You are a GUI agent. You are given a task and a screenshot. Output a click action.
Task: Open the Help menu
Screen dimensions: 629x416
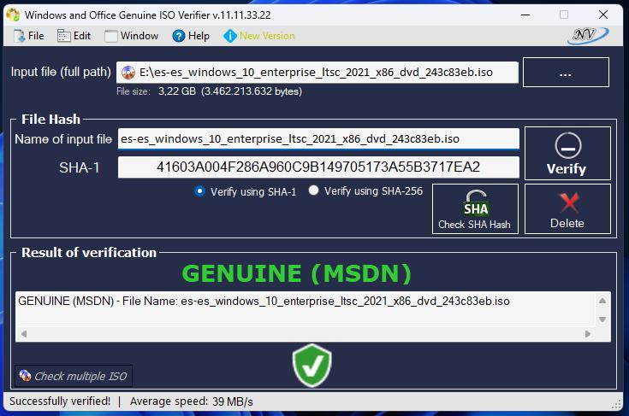coord(191,36)
